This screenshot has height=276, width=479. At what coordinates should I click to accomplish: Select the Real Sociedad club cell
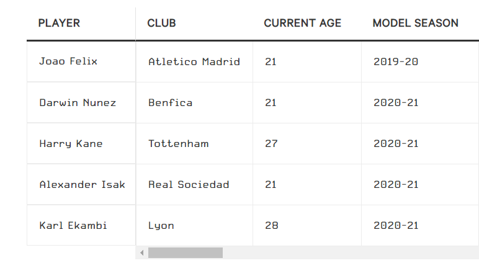189,184
